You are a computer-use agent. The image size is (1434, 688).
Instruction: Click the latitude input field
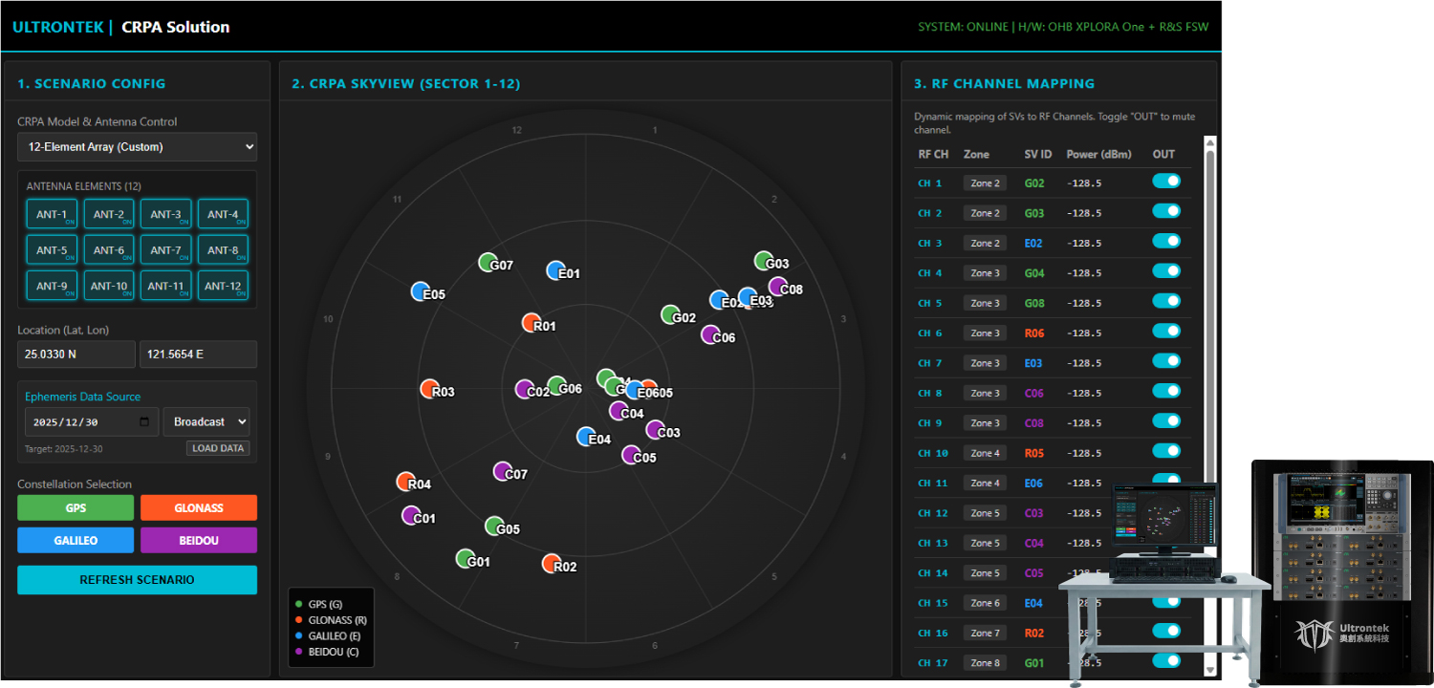point(76,355)
